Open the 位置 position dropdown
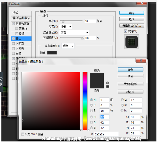Image resolution: width=157 pixels, height=144 pixels. click(x=66, y=27)
